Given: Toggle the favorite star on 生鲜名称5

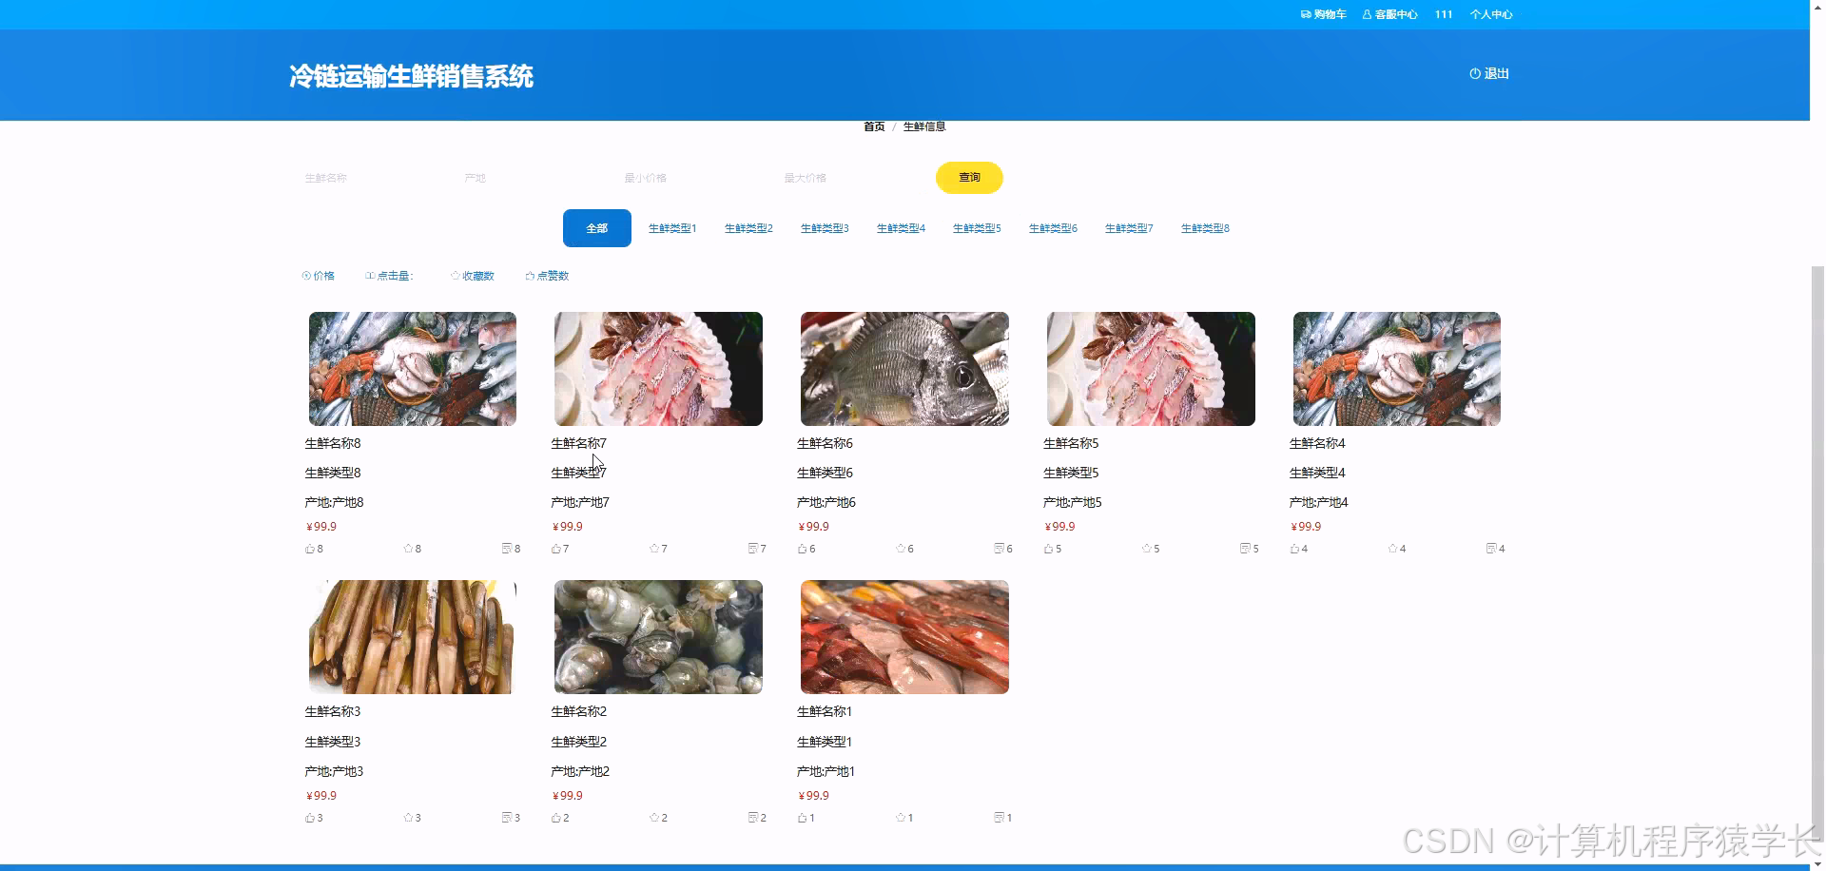Looking at the screenshot, I should point(1146,549).
